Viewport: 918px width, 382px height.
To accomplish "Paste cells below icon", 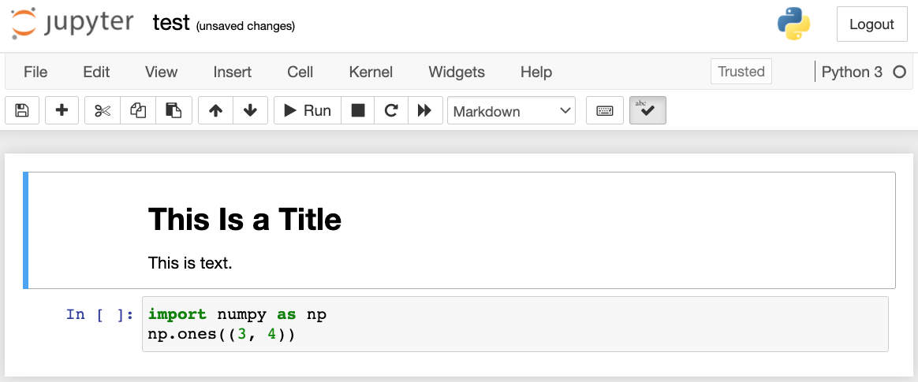I will coord(174,111).
